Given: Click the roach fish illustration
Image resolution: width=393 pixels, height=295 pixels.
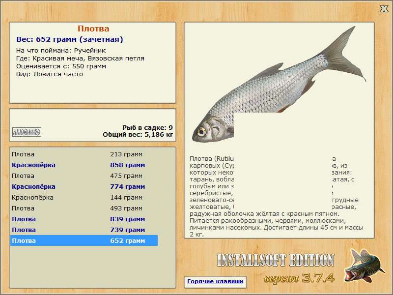Looking at the screenshot, I should 279,84.
